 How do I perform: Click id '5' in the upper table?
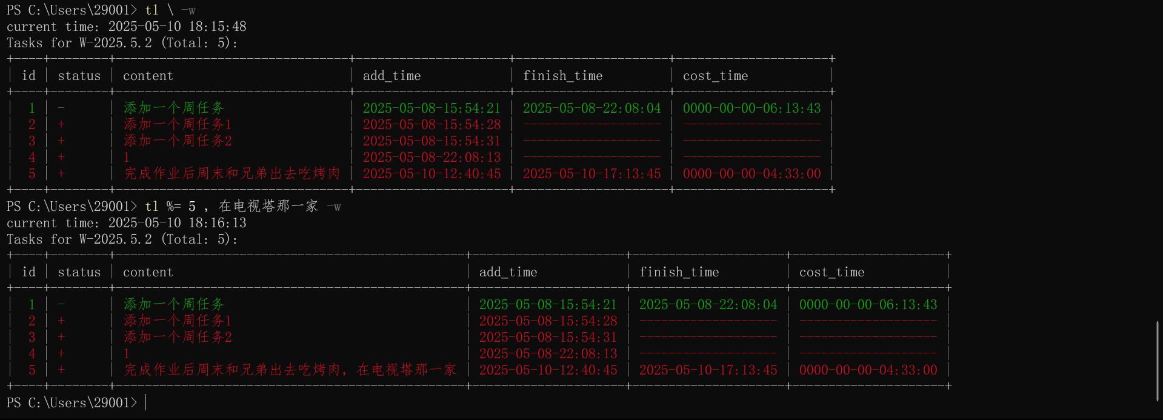[x=32, y=173]
